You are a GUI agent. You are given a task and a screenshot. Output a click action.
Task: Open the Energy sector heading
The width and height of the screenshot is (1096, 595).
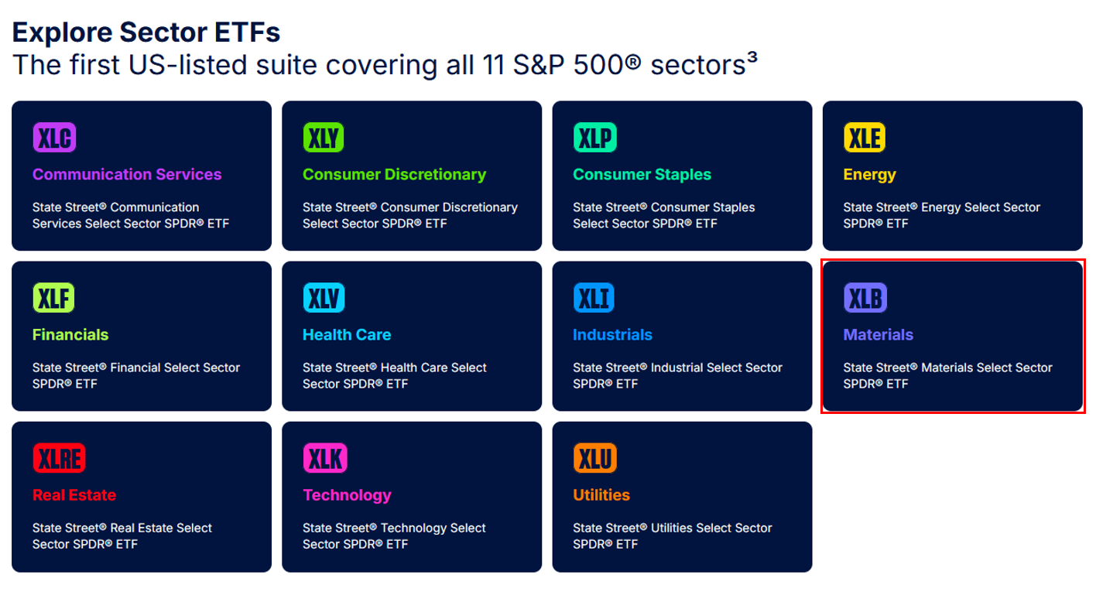[x=869, y=174]
